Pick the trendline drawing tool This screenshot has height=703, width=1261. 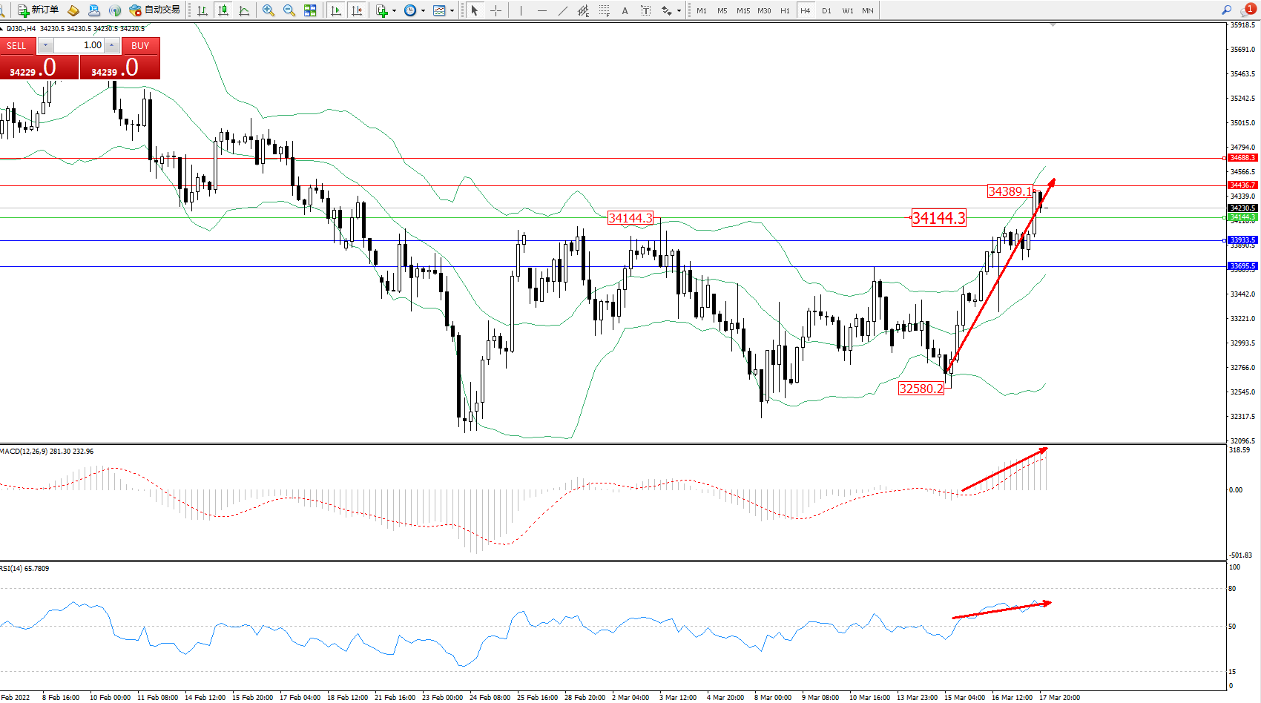(x=563, y=10)
